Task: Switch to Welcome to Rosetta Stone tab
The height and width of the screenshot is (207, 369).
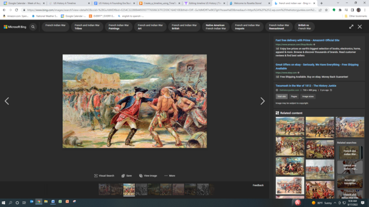Action: 250,3
